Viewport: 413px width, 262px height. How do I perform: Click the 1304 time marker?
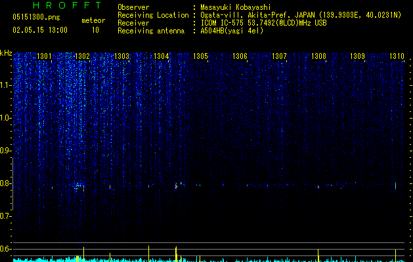tap(162, 56)
